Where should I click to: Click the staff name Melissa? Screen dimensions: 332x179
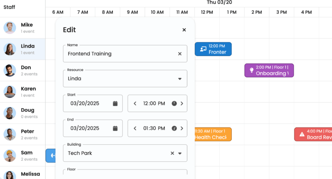point(30,174)
